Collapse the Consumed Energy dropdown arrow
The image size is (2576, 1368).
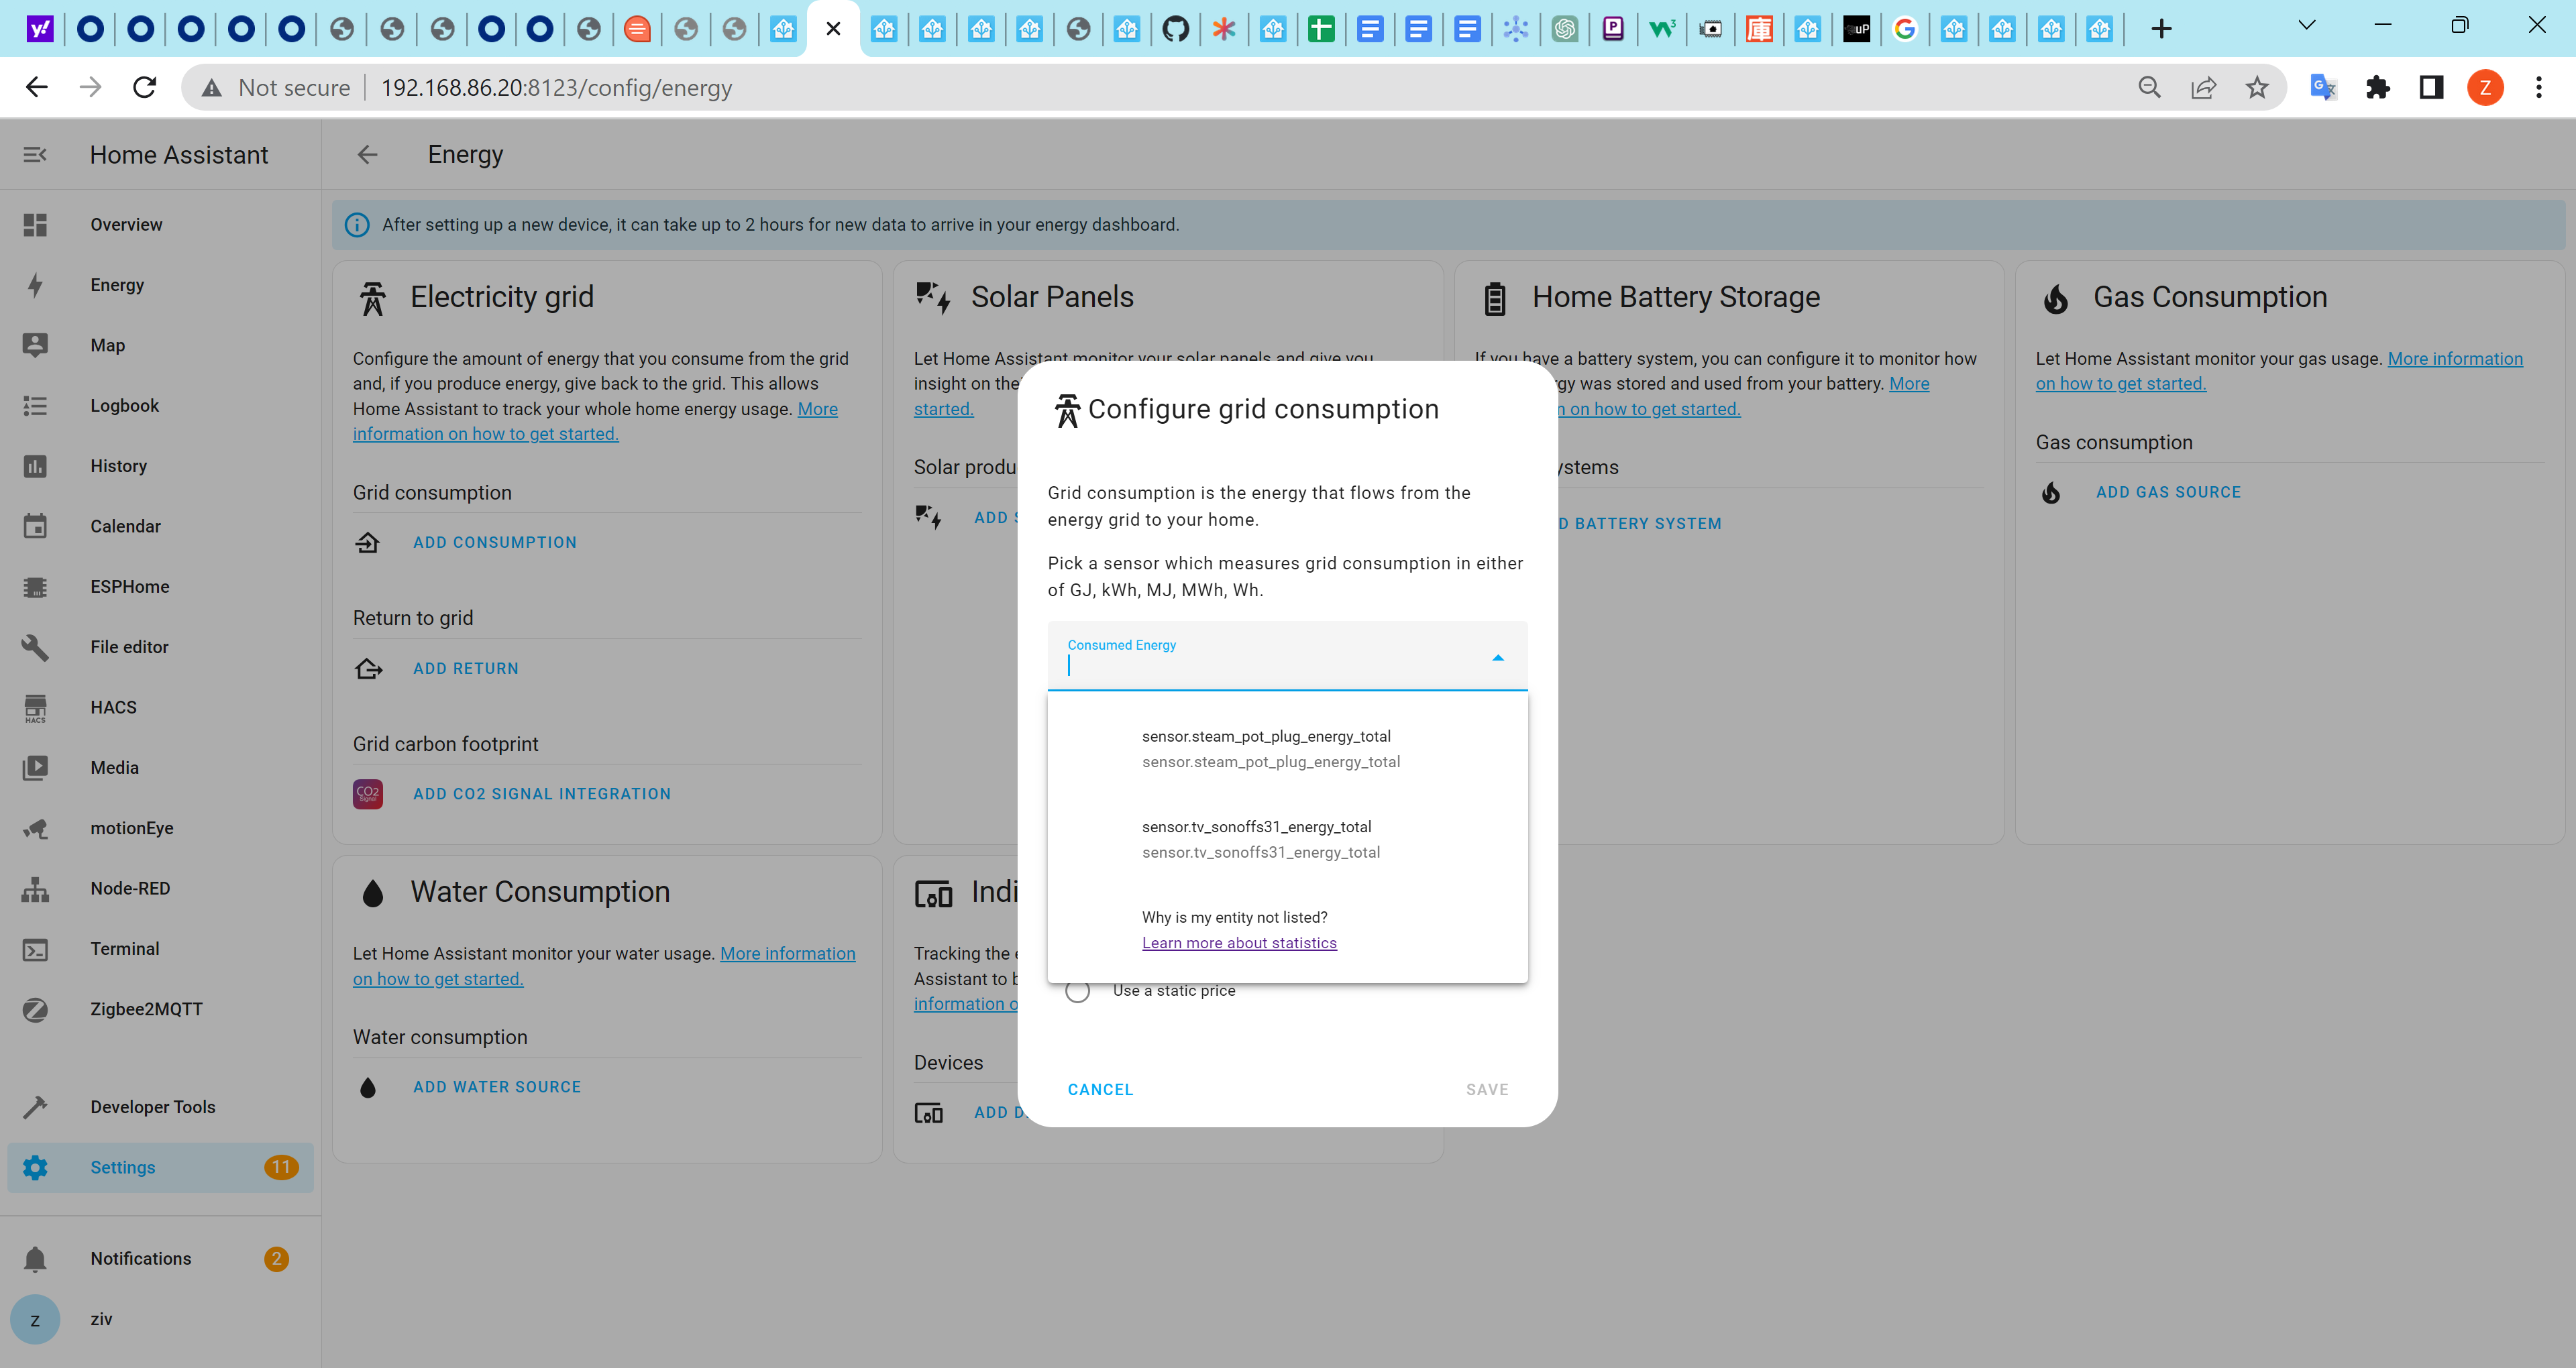pos(1497,657)
